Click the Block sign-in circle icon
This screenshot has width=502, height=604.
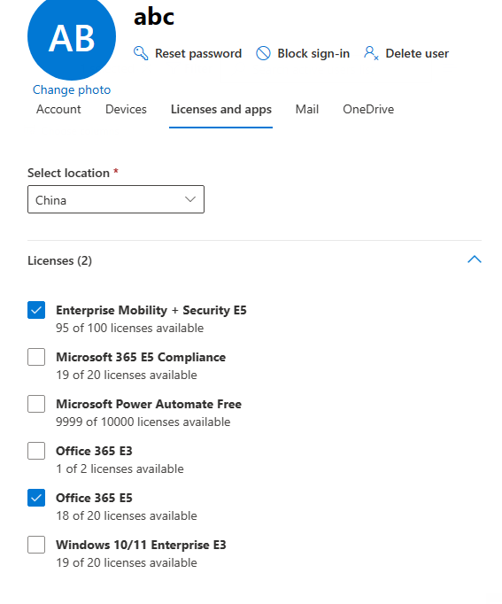pyautogui.click(x=263, y=53)
